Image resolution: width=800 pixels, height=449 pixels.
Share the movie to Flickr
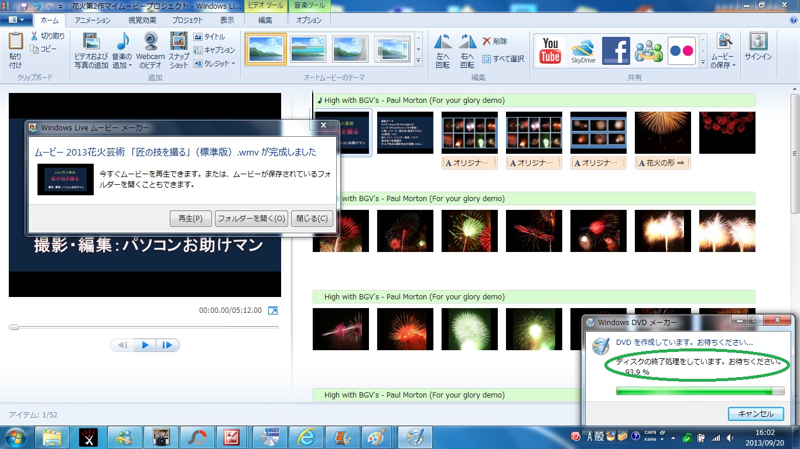[x=682, y=50]
